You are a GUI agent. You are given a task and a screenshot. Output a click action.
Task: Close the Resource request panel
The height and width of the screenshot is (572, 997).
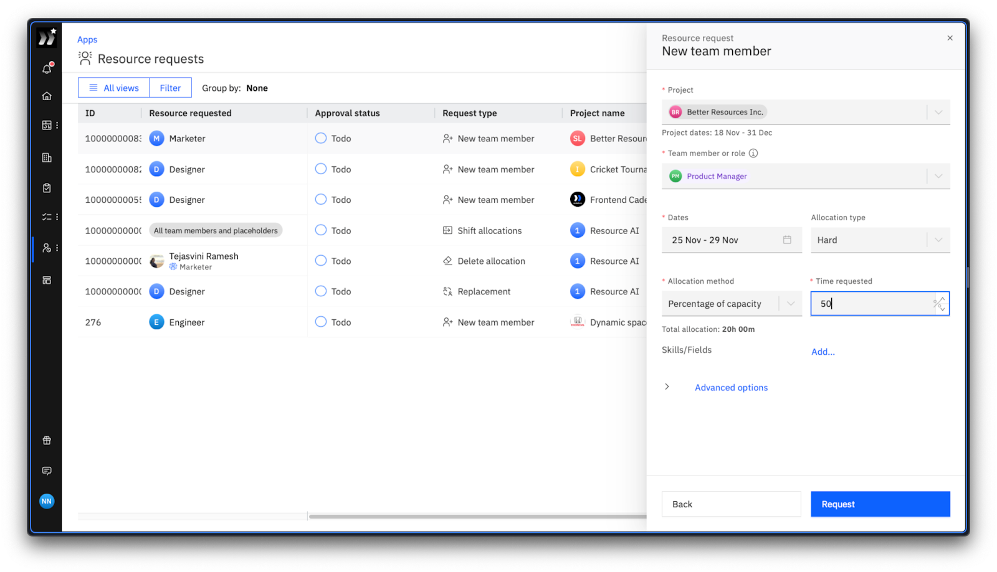click(950, 38)
